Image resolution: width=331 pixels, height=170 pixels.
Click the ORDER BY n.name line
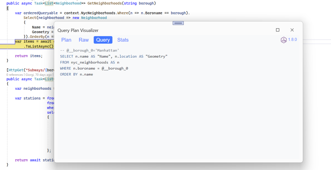76,74
